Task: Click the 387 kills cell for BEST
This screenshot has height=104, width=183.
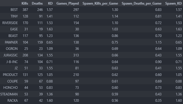Action: click(25, 10)
